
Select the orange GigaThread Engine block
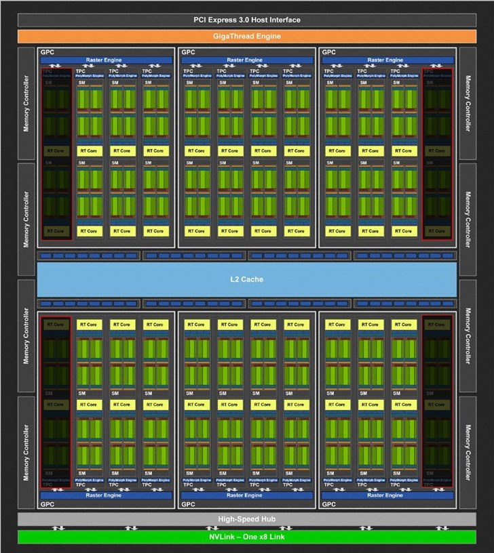[247, 37]
